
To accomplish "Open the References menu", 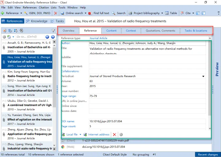I will (29, 7).
